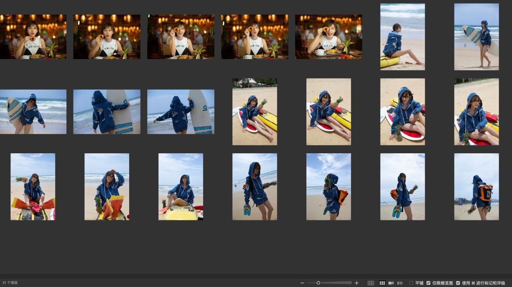The image size is (512, 287).
Task: Select the last restaurant photo in top row
Action: (x=328, y=37)
